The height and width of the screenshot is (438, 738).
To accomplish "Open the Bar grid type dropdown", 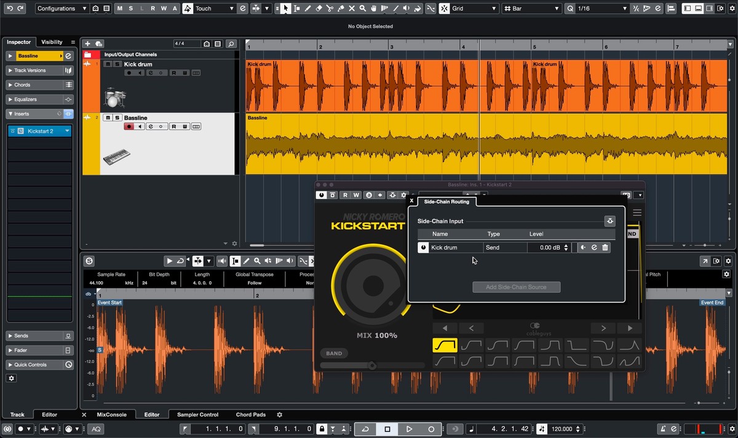I will tap(531, 9).
